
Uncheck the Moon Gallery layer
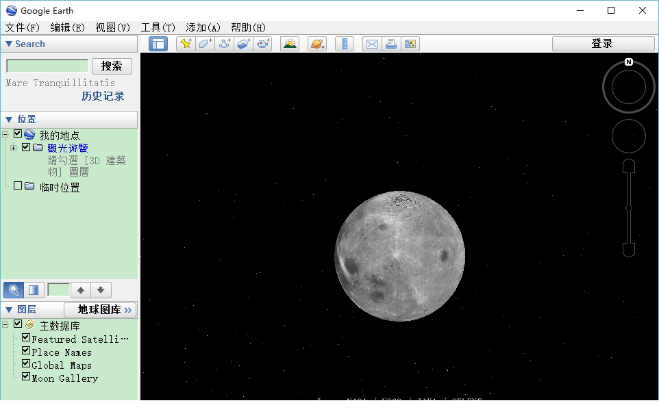tap(26, 376)
